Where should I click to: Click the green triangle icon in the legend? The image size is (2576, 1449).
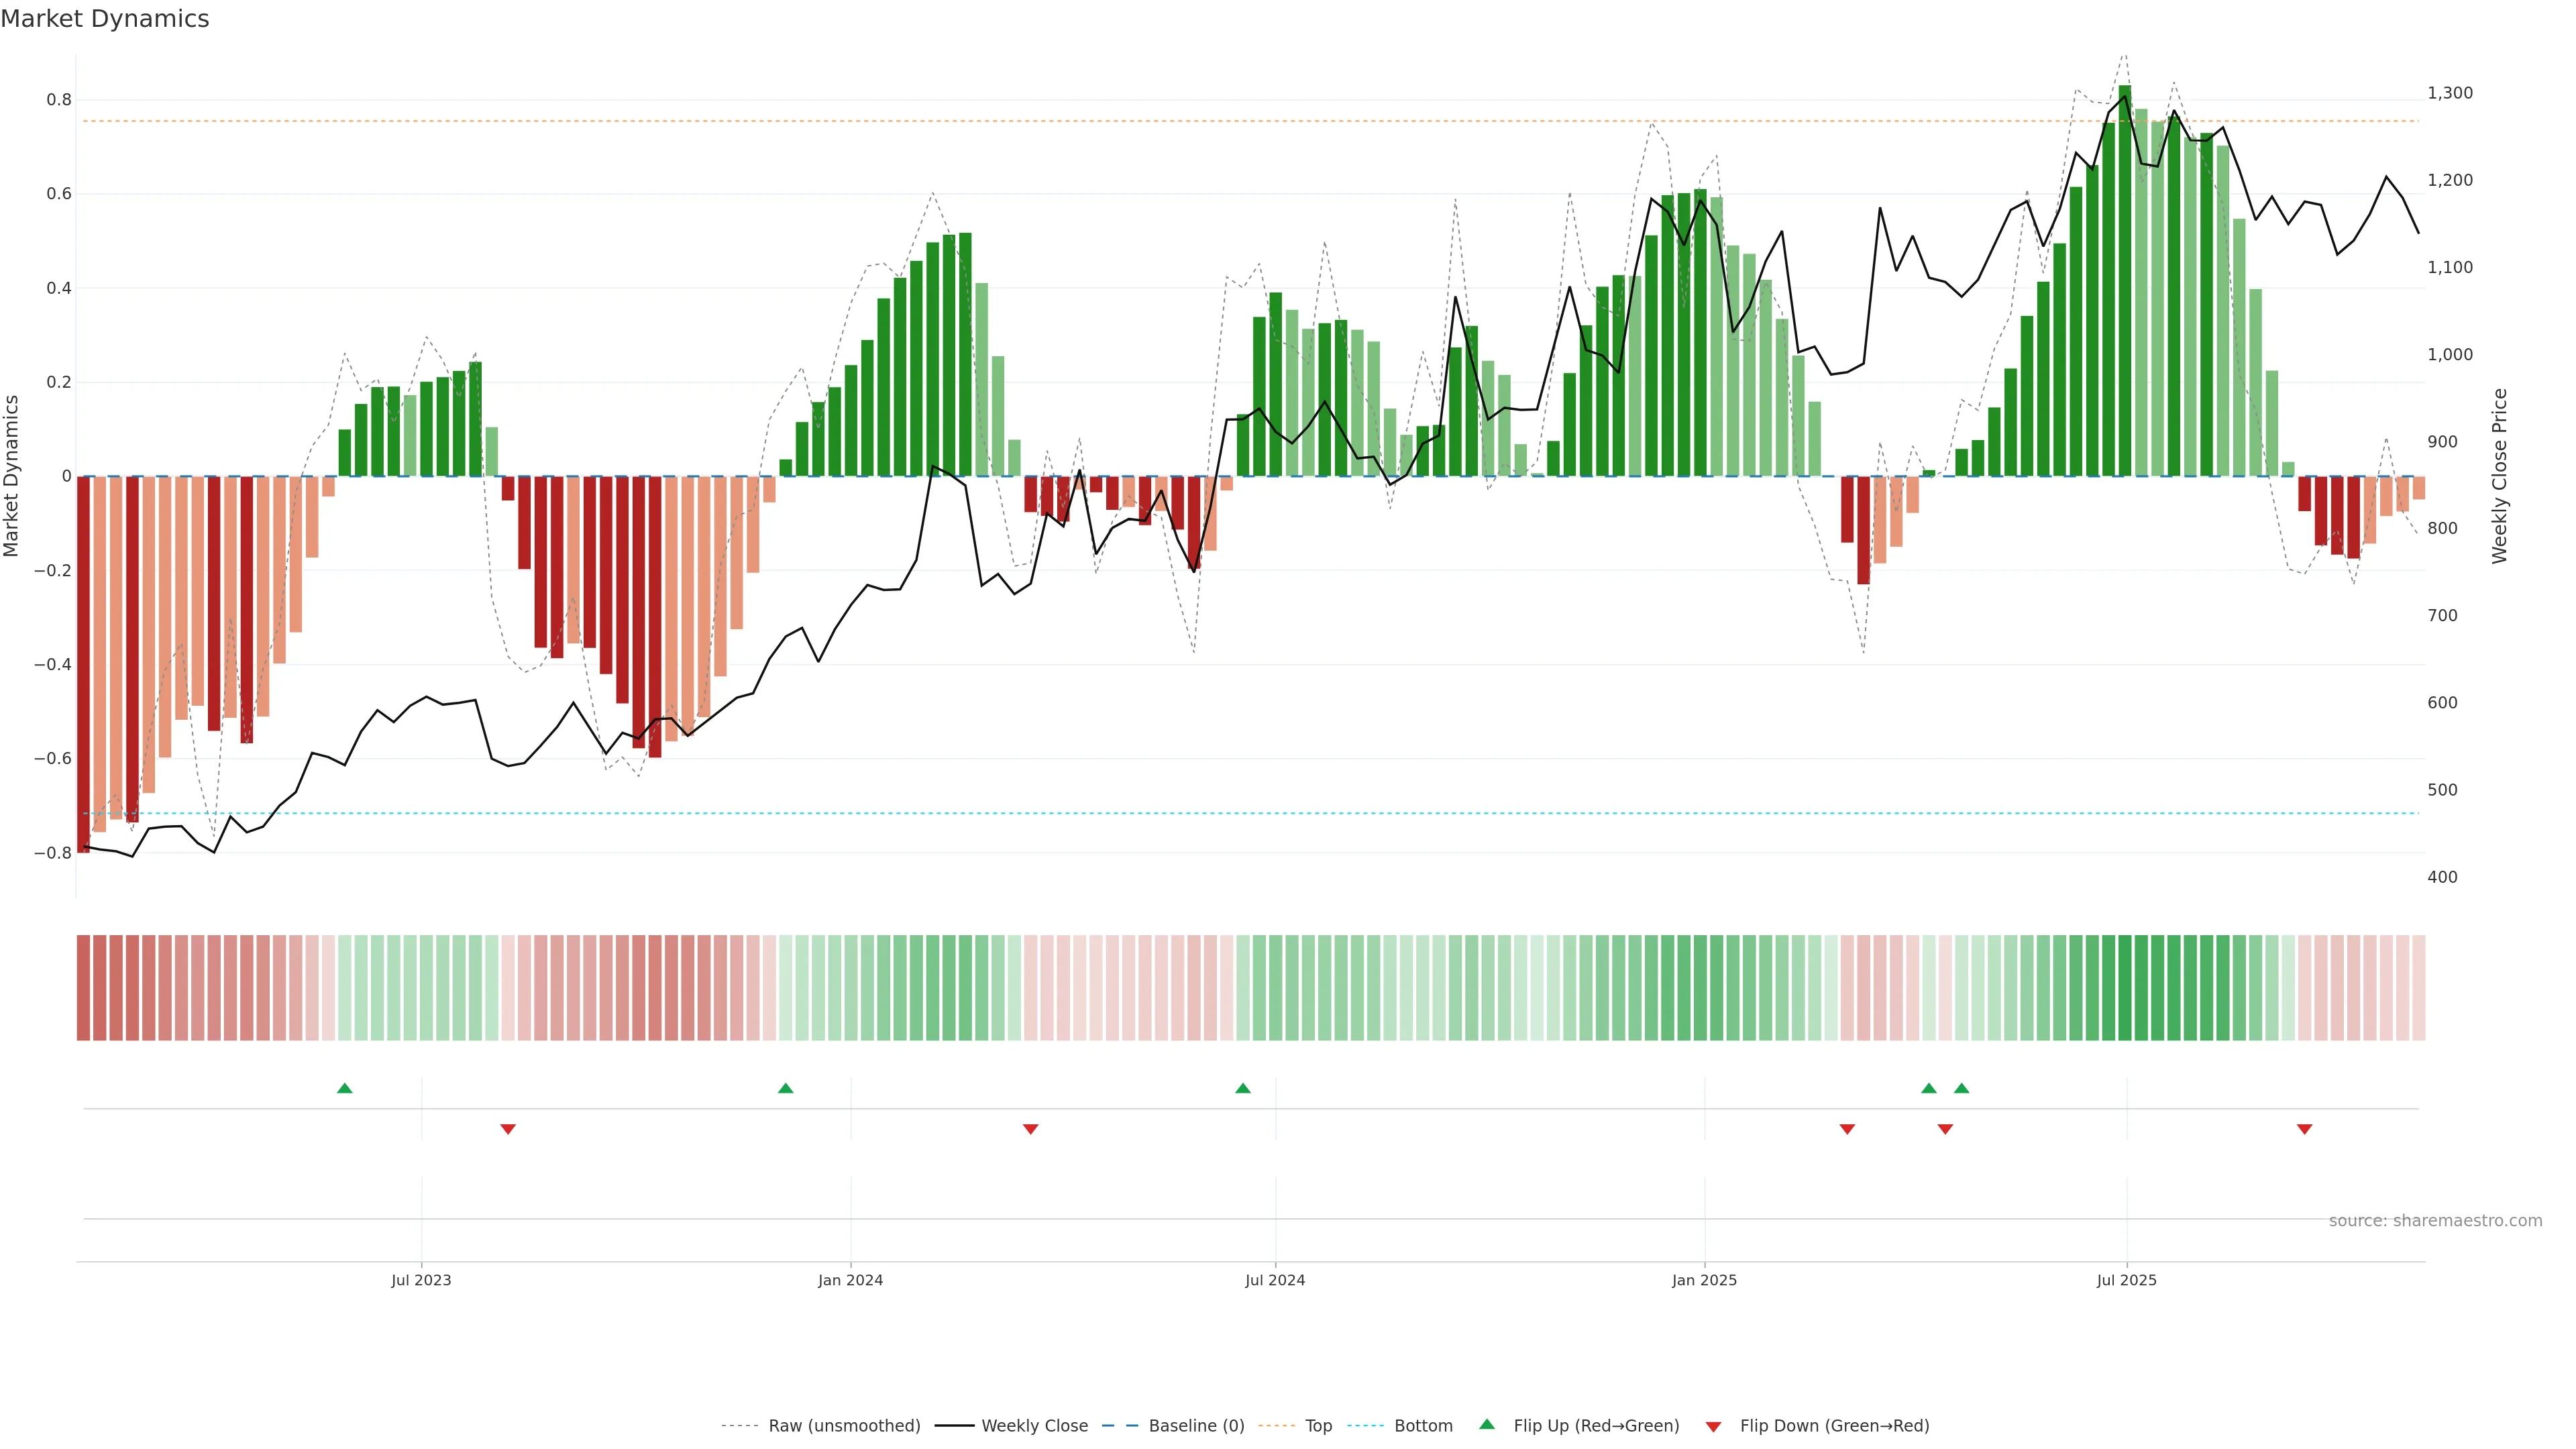coord(1487,1424)
